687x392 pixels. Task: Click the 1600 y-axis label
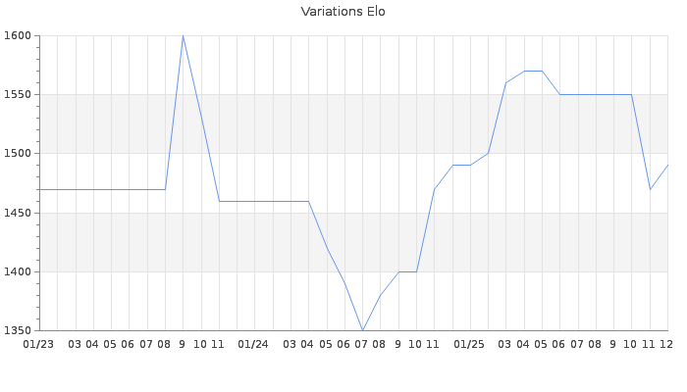[x=18, y=36]
